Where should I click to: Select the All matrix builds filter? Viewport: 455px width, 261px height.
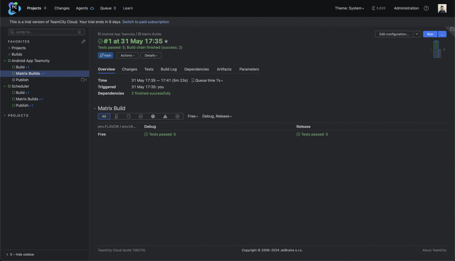coord(104,116)
